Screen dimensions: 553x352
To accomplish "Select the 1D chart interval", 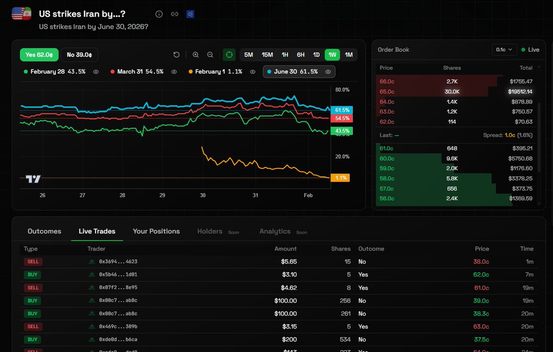I will pyautogui.click(x=317, y=55).
